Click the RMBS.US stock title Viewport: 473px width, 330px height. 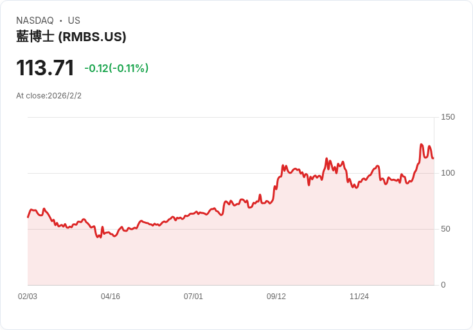[x=71, y=37]
